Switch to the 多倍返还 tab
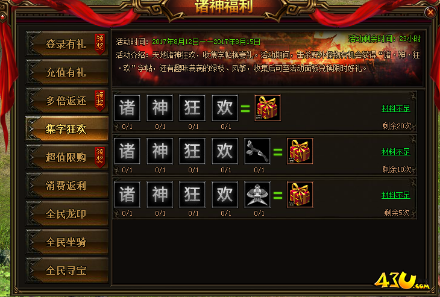 click(67, 101)
